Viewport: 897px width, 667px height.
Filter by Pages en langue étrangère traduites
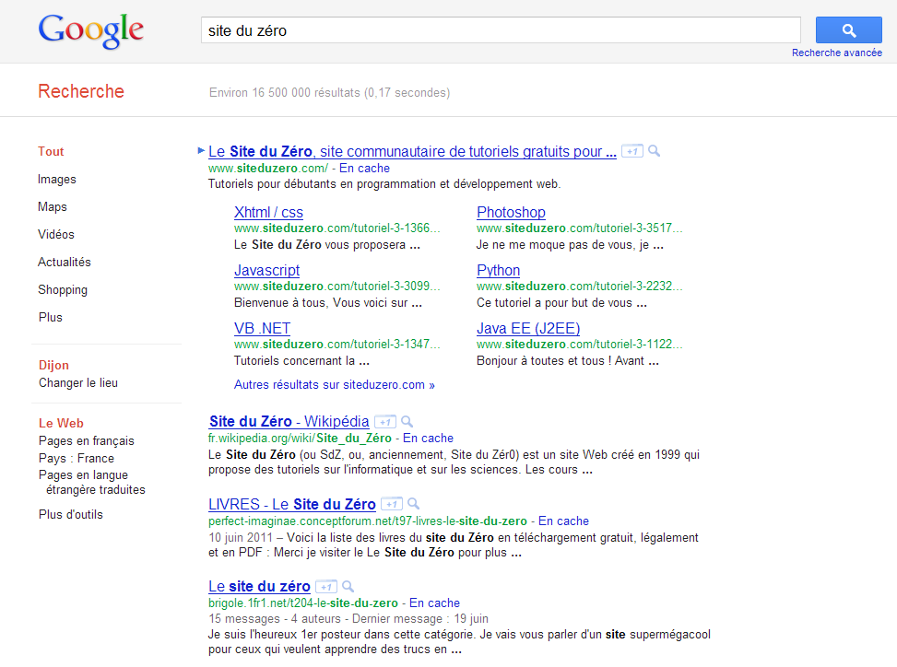click(x=92, y=483)
